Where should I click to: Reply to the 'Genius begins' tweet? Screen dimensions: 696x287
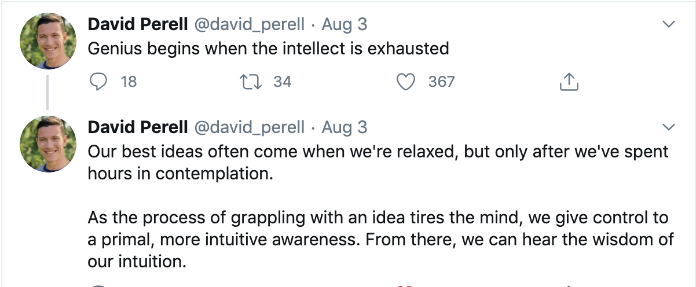(100, 82)
